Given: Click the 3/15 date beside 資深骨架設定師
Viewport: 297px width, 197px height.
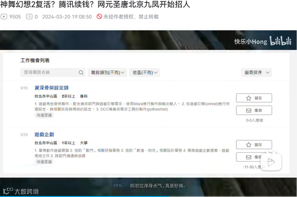Looking at the screenshot, I should (x=24, y=88).
